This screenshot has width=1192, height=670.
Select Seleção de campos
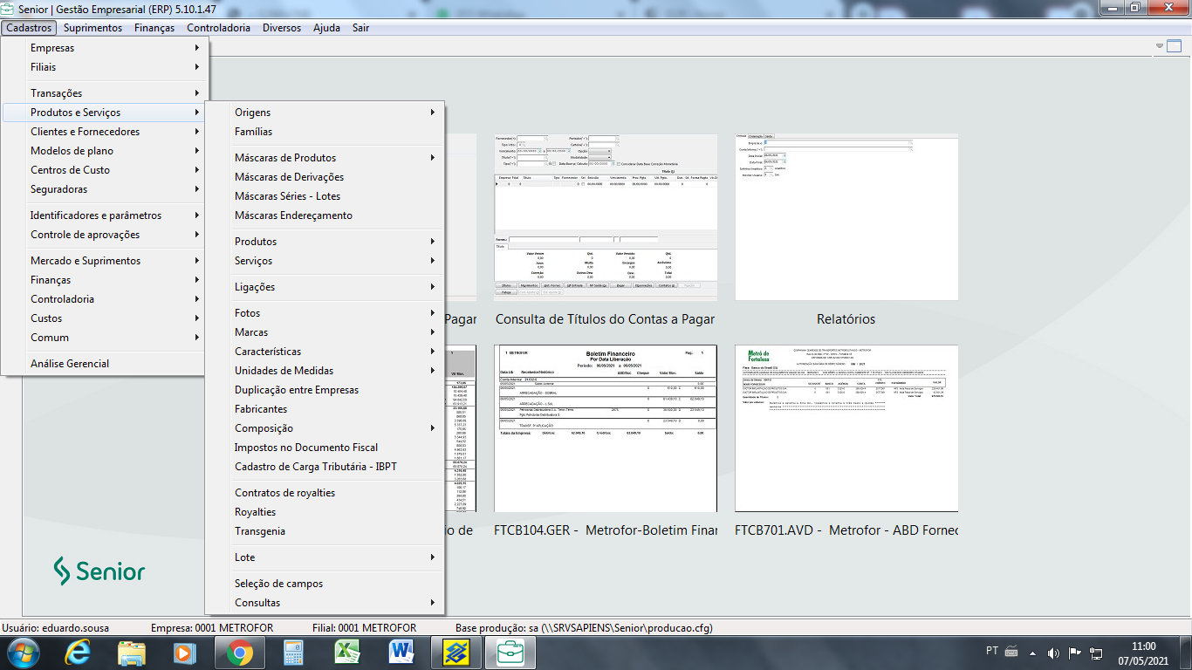point(325,584)
